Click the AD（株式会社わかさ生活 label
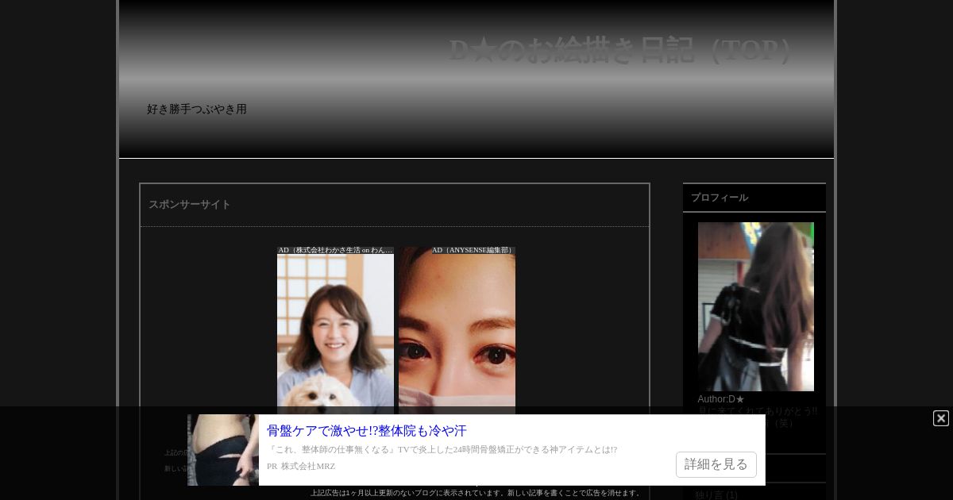The width and height of the screenshot is (953, 500). click(x=335, y=250)
